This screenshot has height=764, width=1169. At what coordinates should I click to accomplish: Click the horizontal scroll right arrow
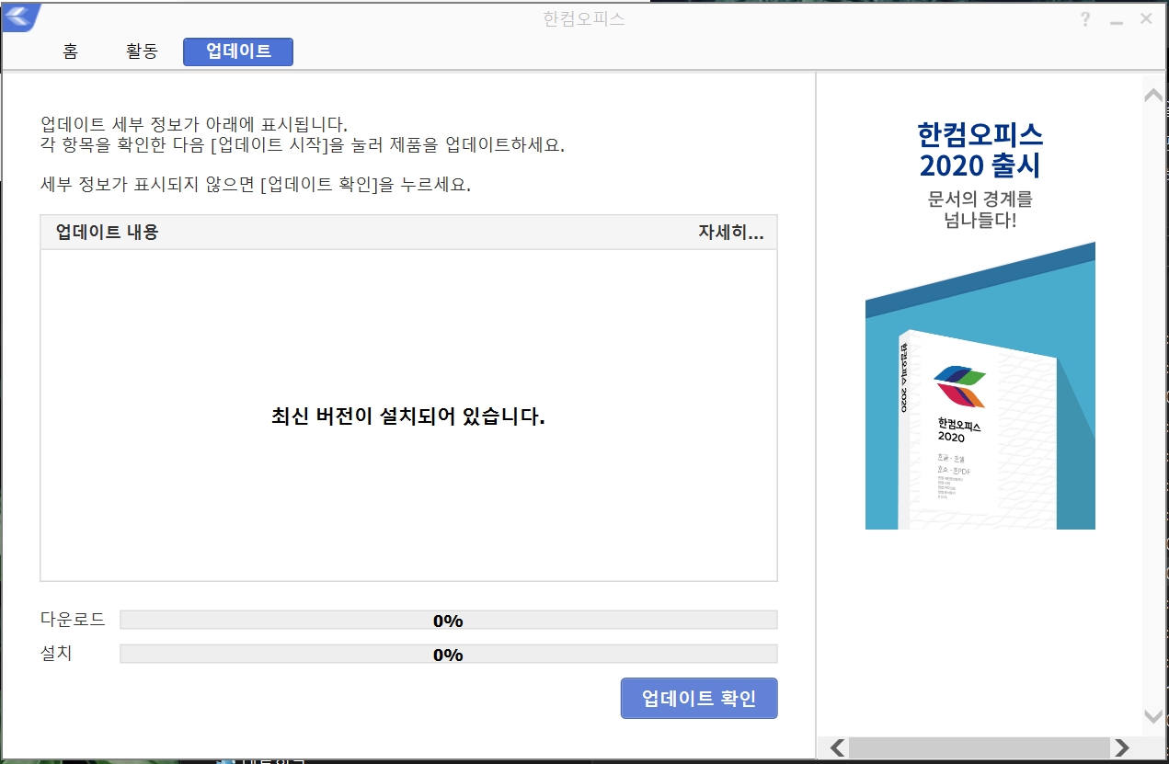point(1120,747)
